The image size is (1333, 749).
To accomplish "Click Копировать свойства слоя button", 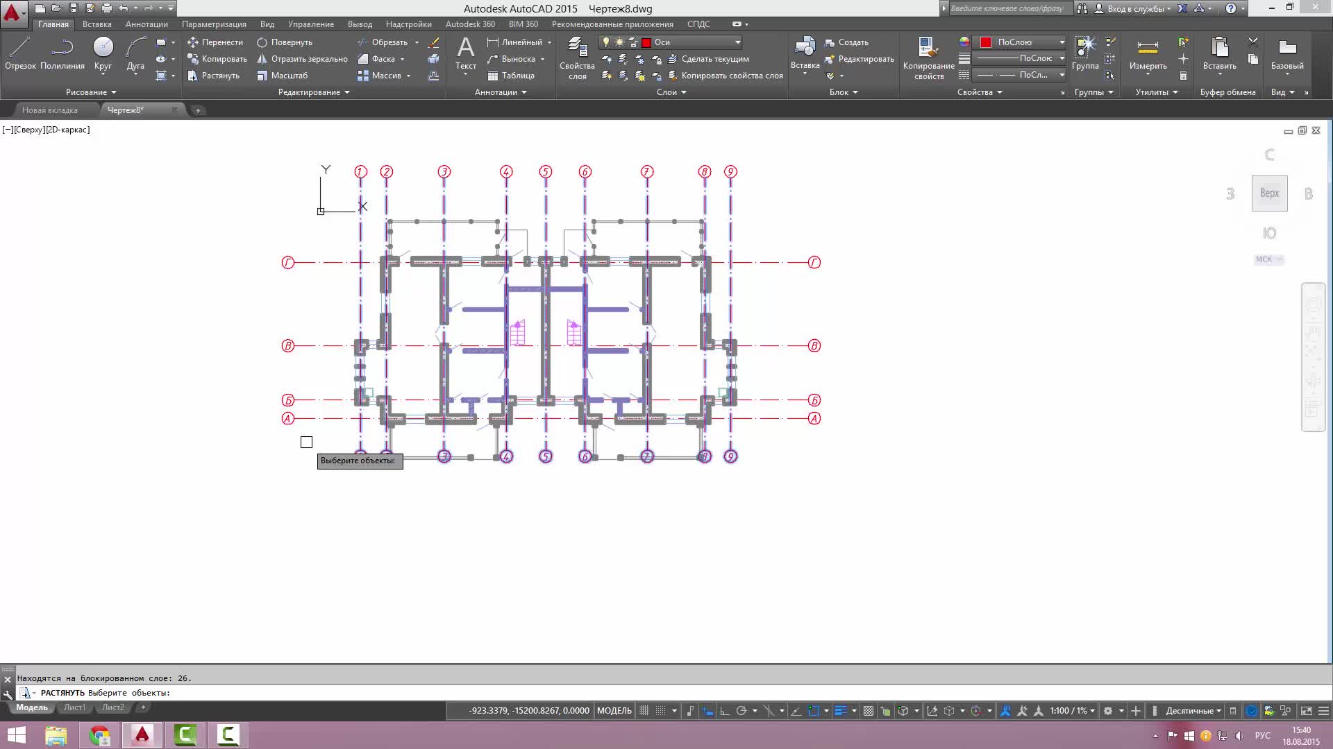I will point(725,76).
